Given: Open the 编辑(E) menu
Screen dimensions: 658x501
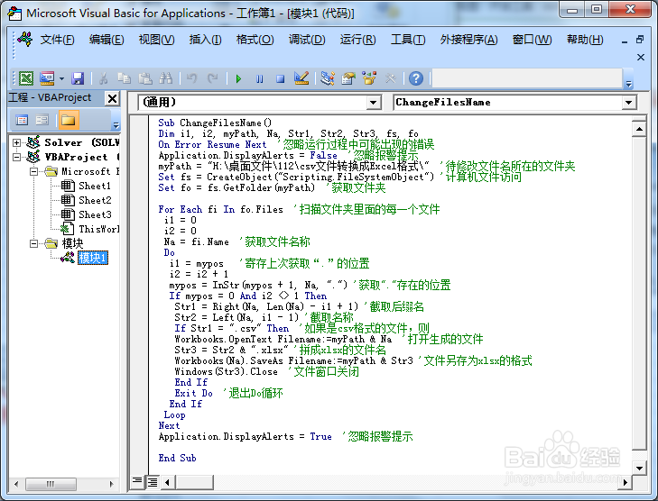Looking at the screenshot, I should (107, 40).
